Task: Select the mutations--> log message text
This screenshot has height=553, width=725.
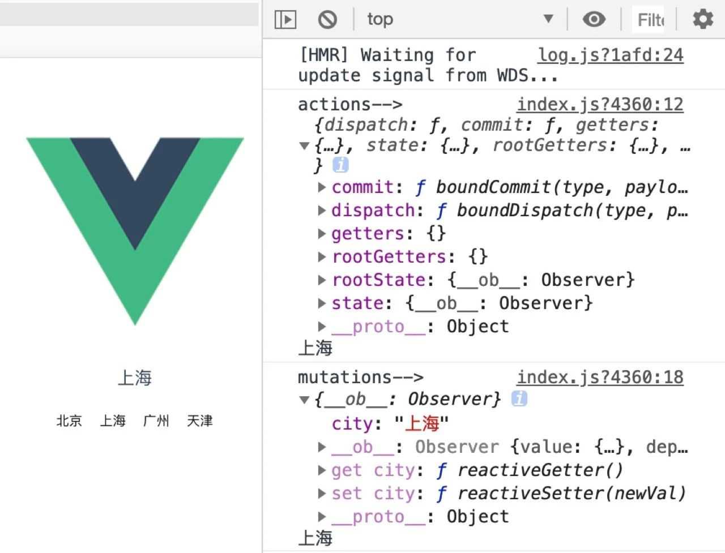Action: [x=361, y=378]
